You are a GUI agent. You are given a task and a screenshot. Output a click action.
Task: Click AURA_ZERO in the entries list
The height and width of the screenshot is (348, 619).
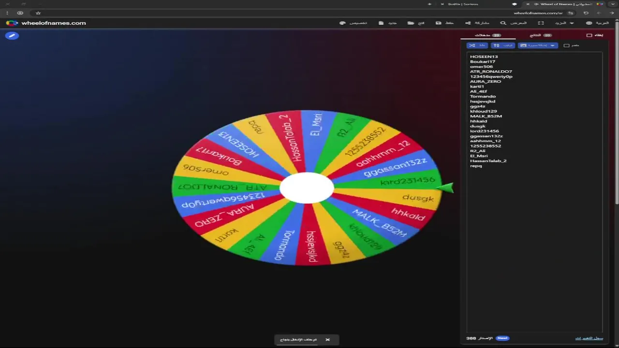[x=486, y=81]
